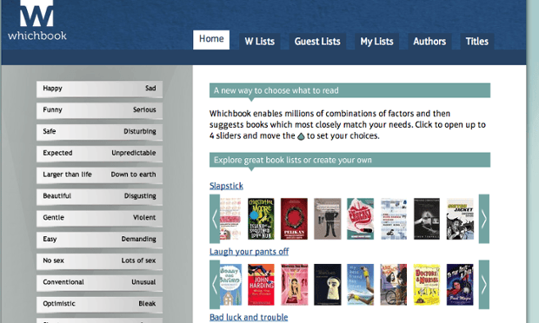Open the Slapstick list link
This screenshot has height=323, width=539.
pyautogui.click(x=226, y=186)
